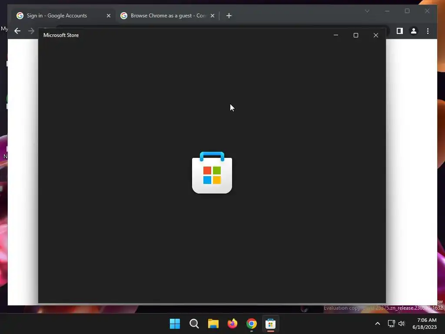445x334 pixels.
Task: Maximize the Microsoft Store window
Action: [x=355, y=35]
